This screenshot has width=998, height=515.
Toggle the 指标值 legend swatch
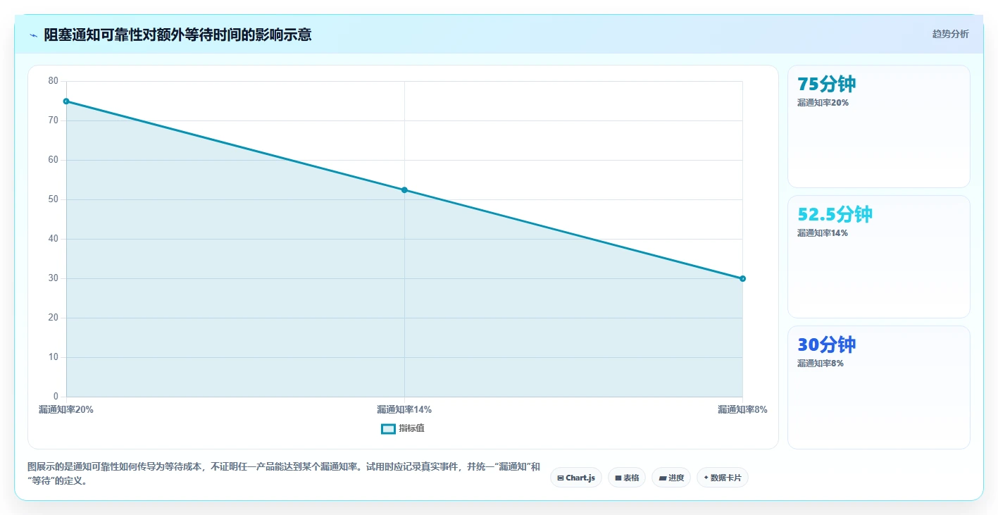point(388,428)
